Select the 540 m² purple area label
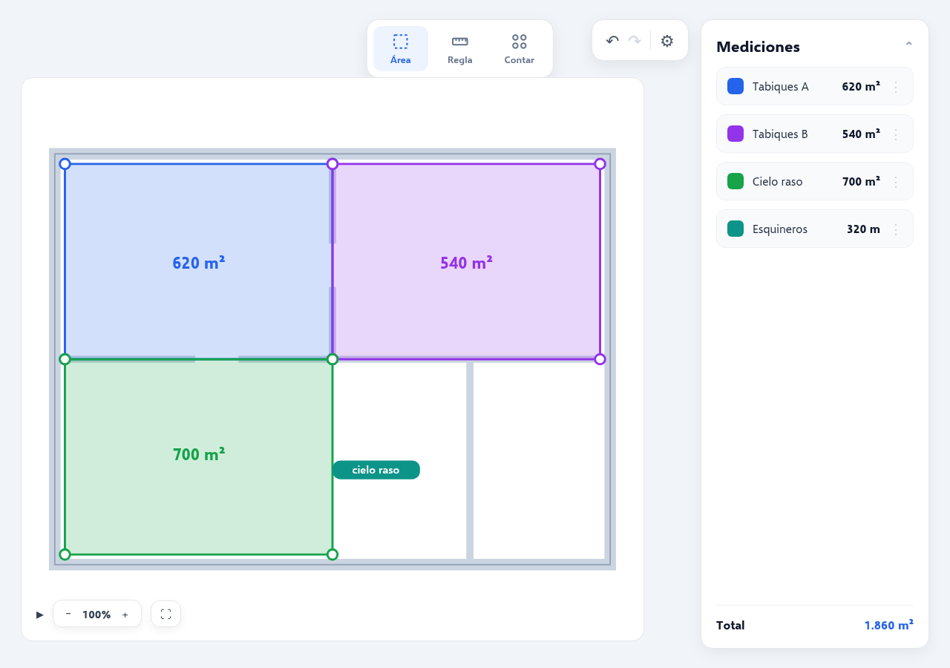 pos(466,263)
